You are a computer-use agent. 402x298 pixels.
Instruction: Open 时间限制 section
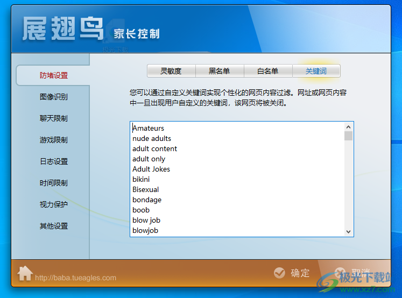pyautogui.click(x=53, y=183)
